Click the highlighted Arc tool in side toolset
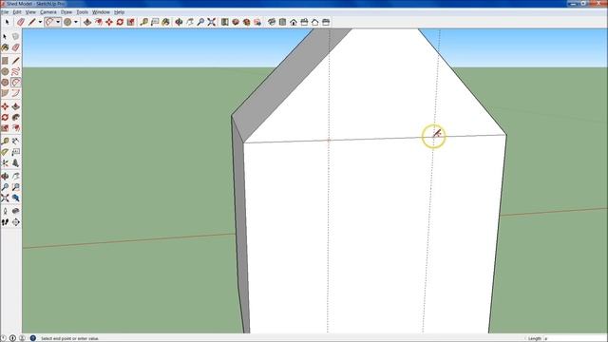This screenshot has height=342, width=608. [15, 83]
